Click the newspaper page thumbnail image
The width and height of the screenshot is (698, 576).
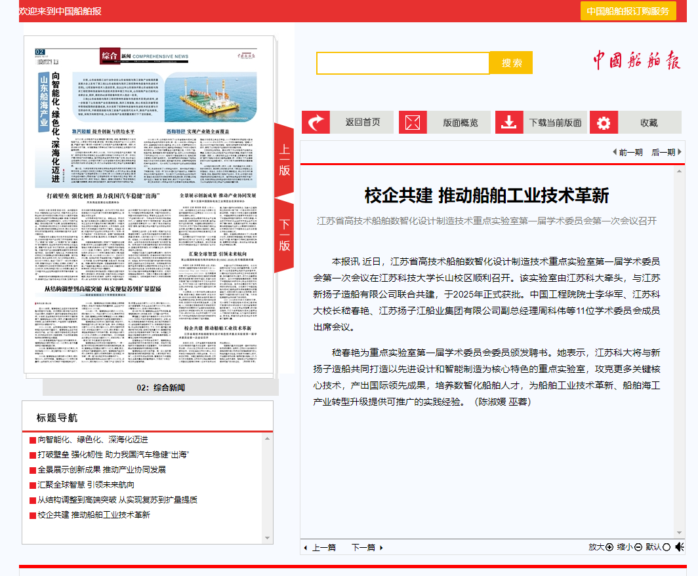pos(149,206)
